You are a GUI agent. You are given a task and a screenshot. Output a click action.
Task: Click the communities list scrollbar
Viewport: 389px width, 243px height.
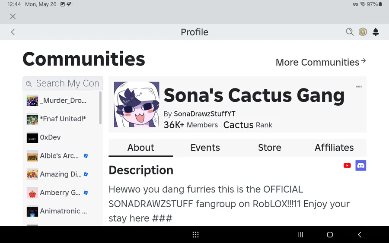[x=100, y=108]
